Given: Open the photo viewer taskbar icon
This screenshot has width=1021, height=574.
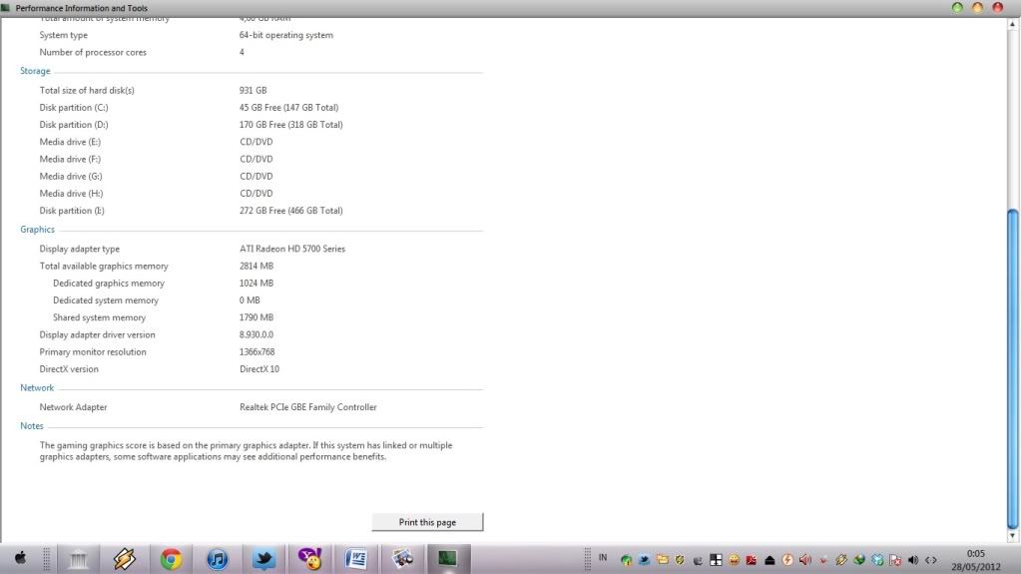Looking at the screenshot, I should click(x=402, y=559).
